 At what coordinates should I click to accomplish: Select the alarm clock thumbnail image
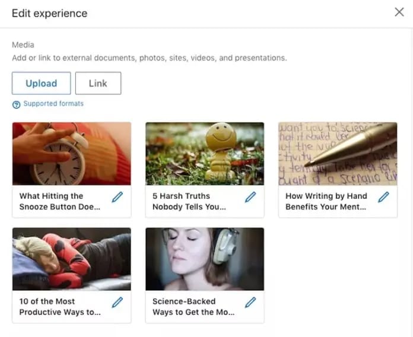pos(72,154)
